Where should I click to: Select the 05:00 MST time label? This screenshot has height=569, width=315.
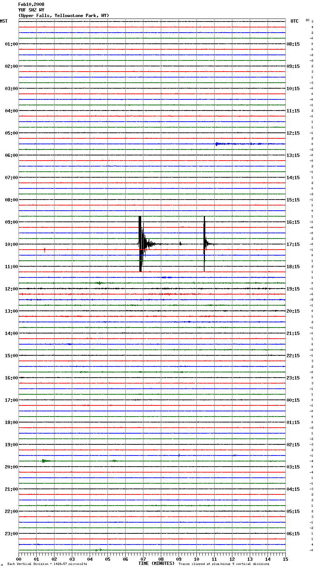11,133
